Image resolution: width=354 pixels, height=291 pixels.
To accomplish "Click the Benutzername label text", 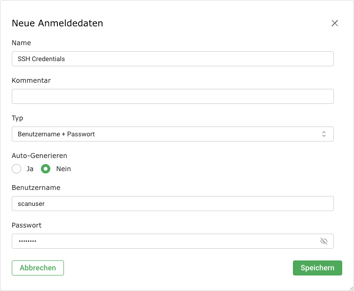I will click(x=36, y=188).
